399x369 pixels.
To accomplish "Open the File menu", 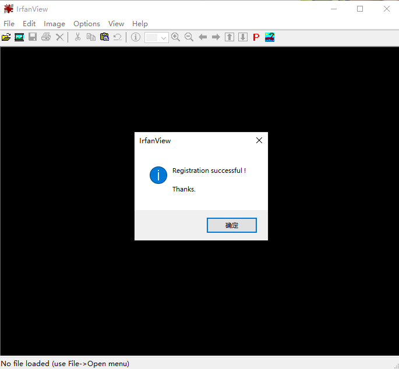I will [x=9, y=24].
